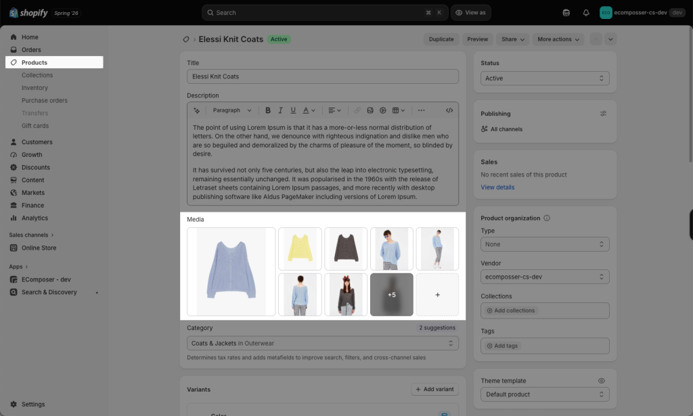Open the Type dropdown showing None

click(545, 244)
